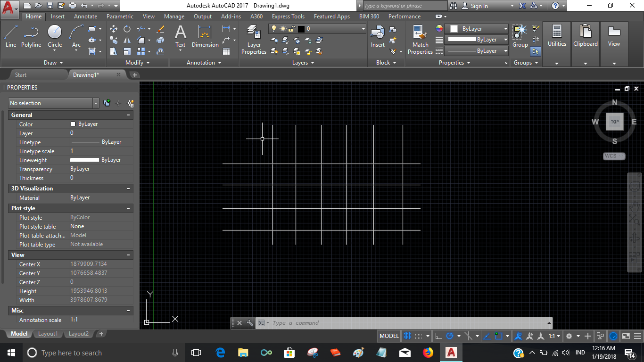
Task: Click the MODEL space button in status bar
Action: click(x=389, y=336)
